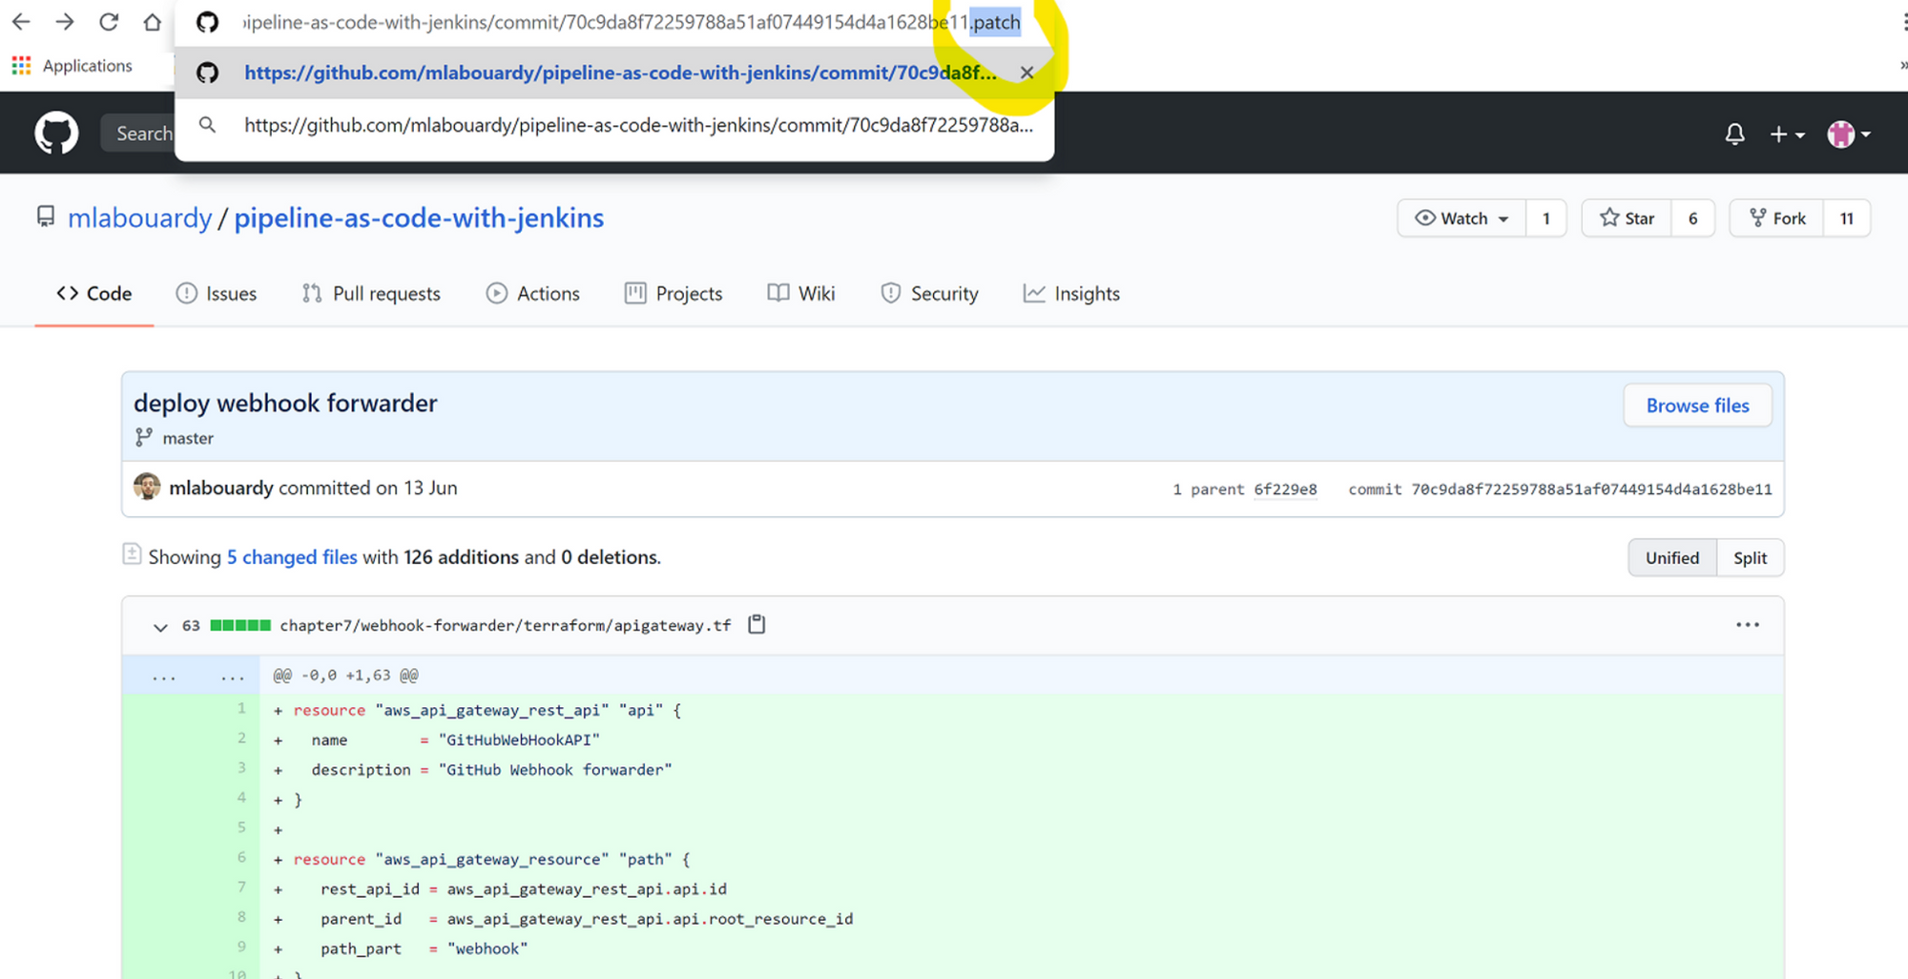Toggle the file list icon beside Showing

point(132,554)
